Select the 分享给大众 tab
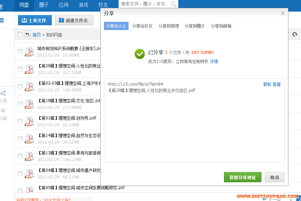 [116, 26]
